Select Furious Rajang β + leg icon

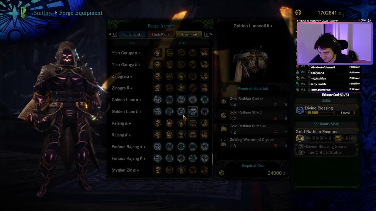pos(204,158)
